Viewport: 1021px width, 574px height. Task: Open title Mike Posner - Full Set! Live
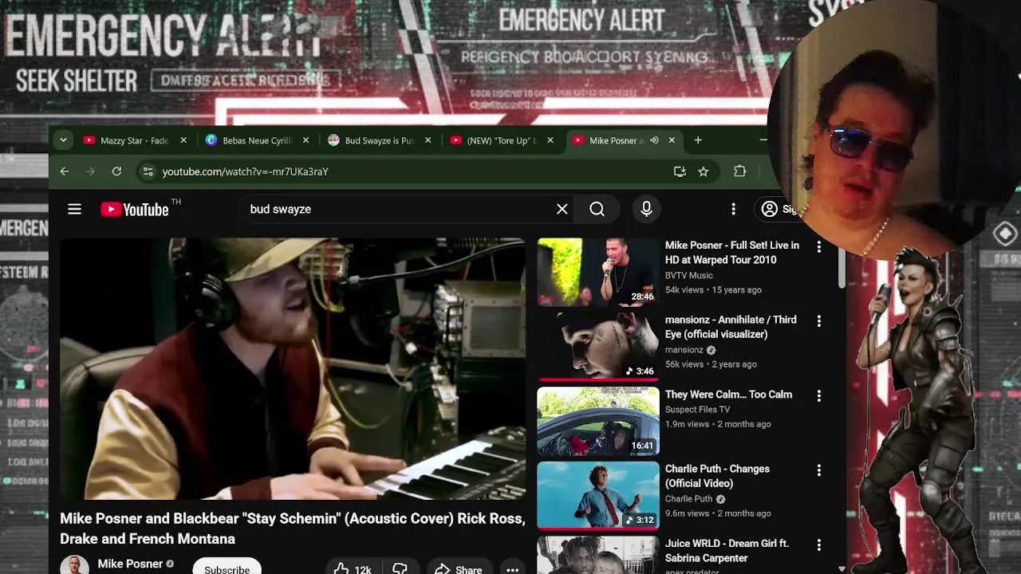[x=732, y=252]
